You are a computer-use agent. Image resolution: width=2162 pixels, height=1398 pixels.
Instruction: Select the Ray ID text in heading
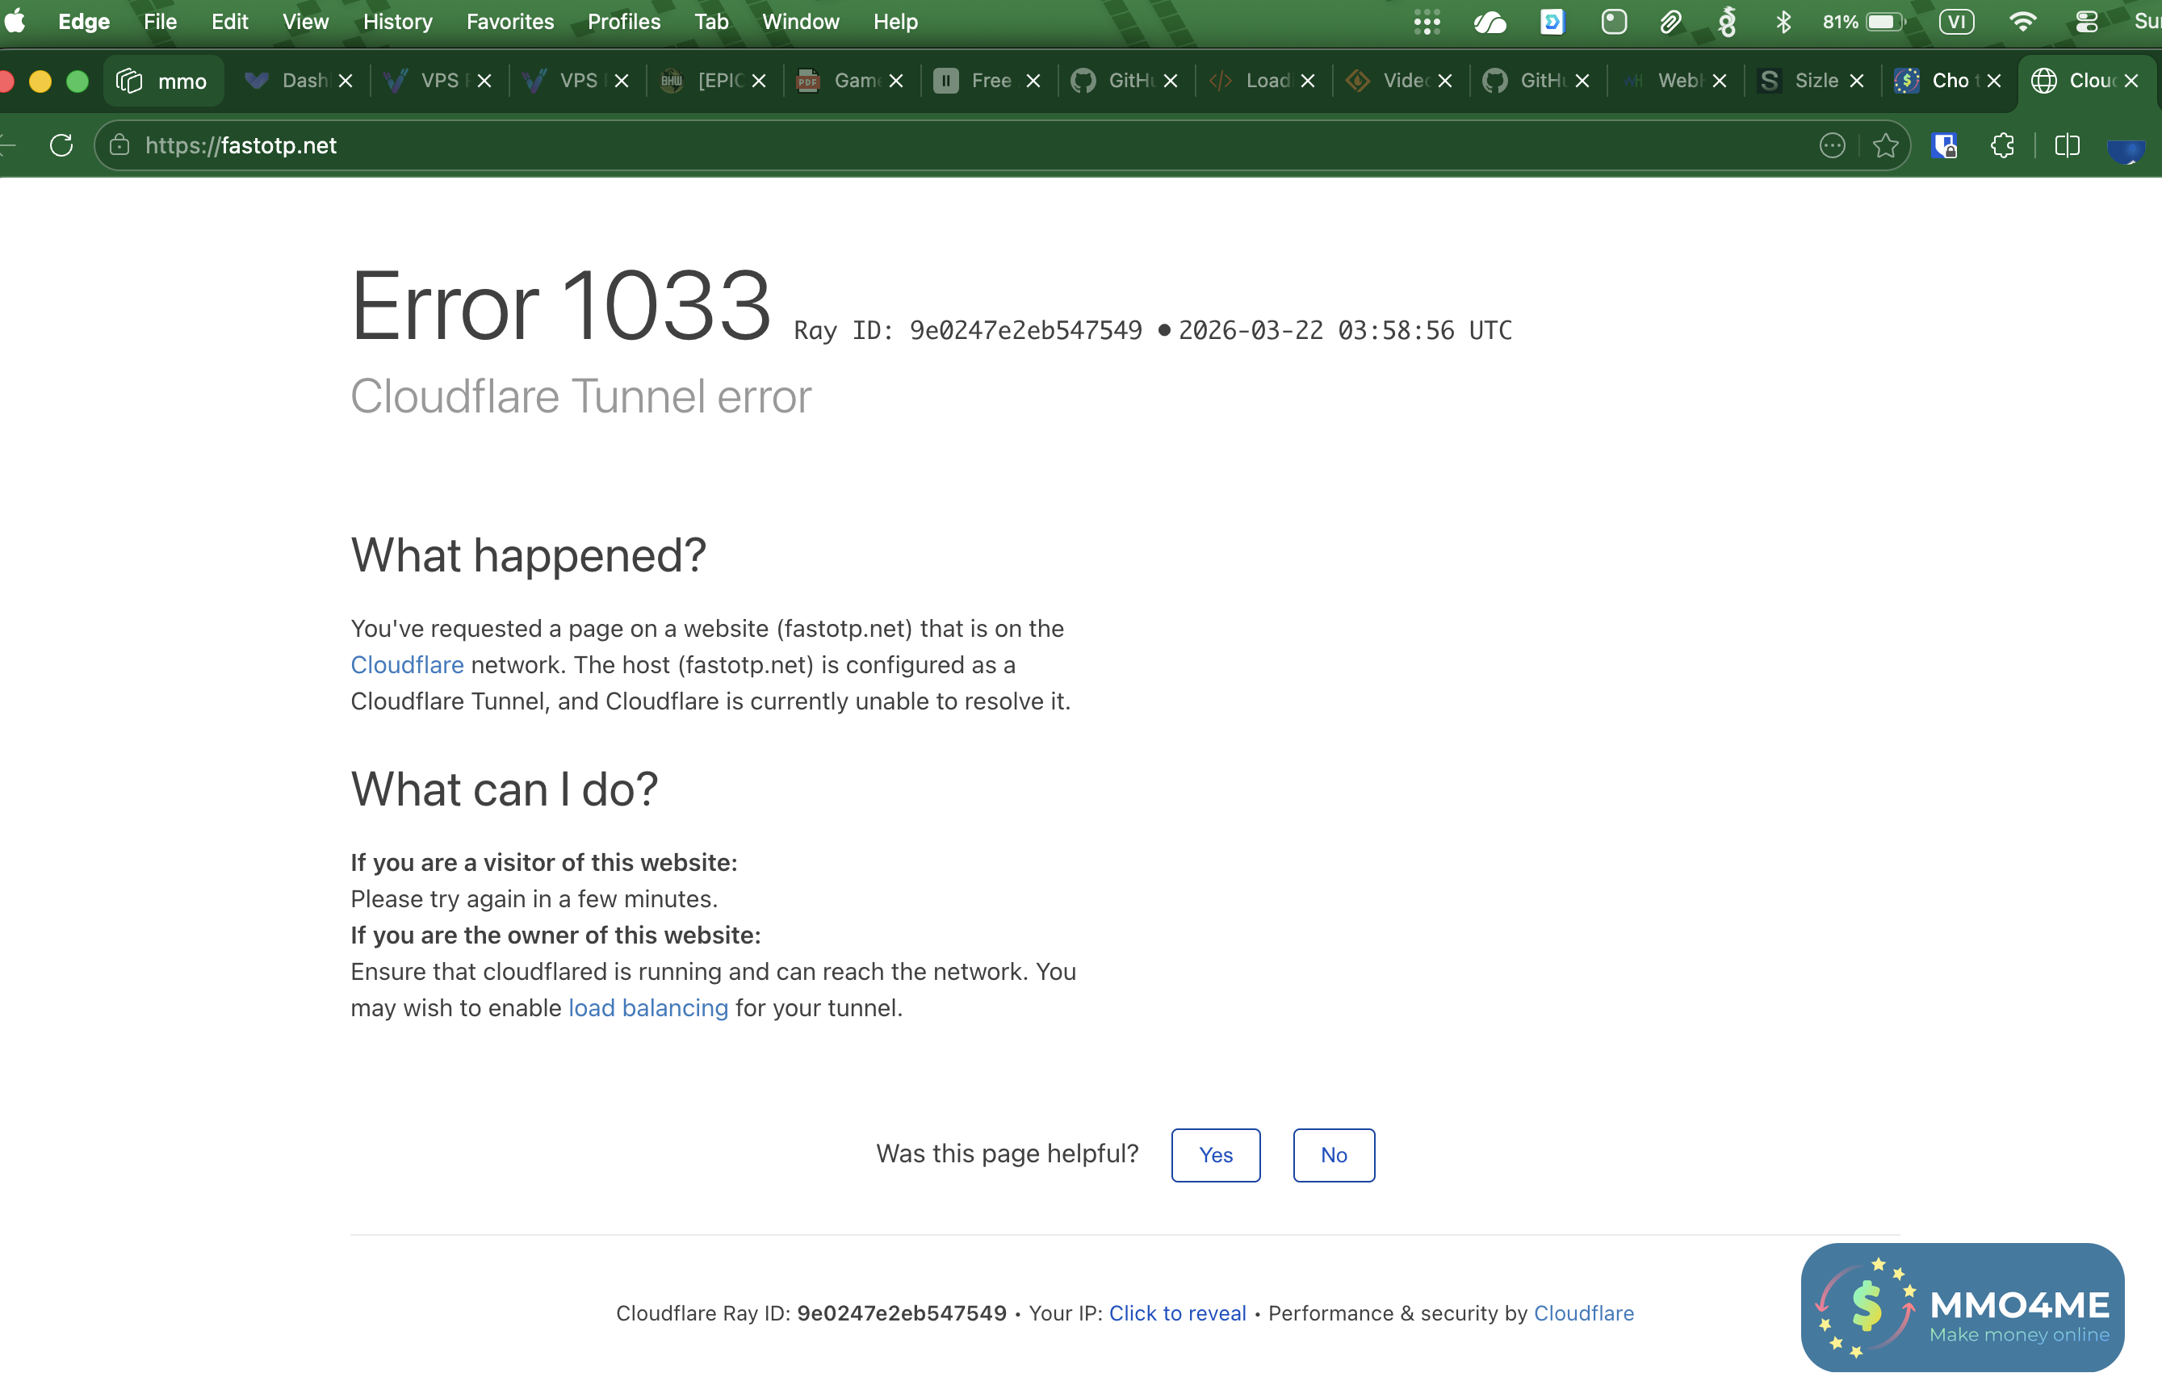[968, 330]
